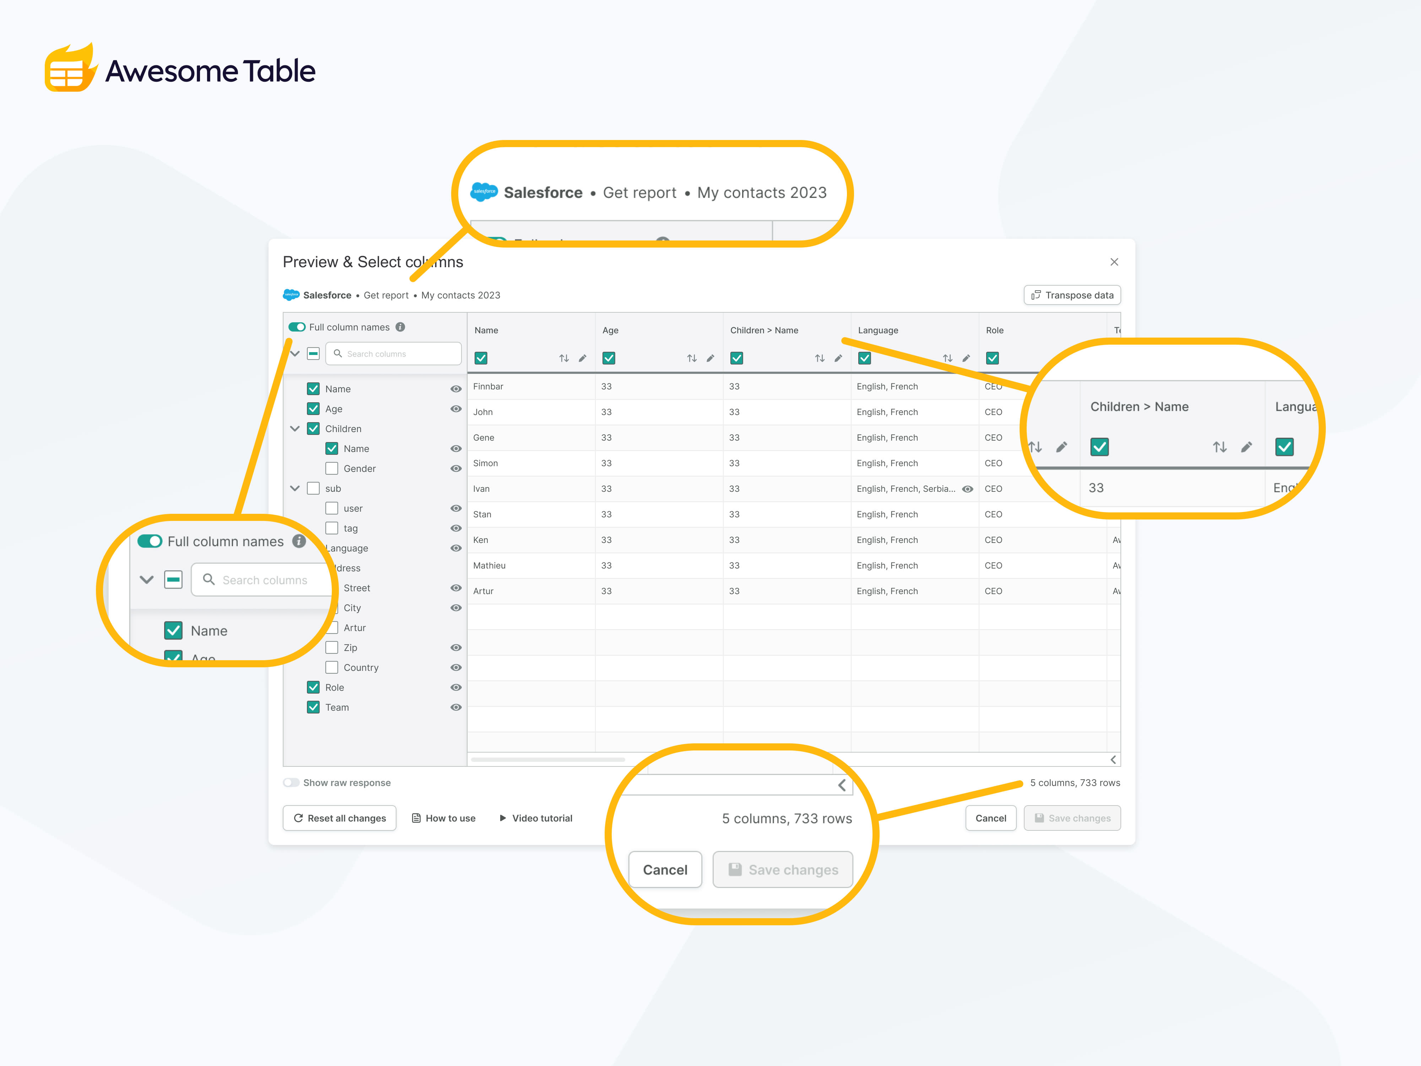This screenshot has width=1421, height=1066.
Task: Click the info icon beside Full column names
Action: (400, 327)
